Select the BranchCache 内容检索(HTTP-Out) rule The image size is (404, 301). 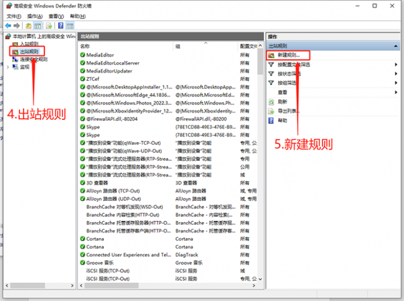pos(122,215)
